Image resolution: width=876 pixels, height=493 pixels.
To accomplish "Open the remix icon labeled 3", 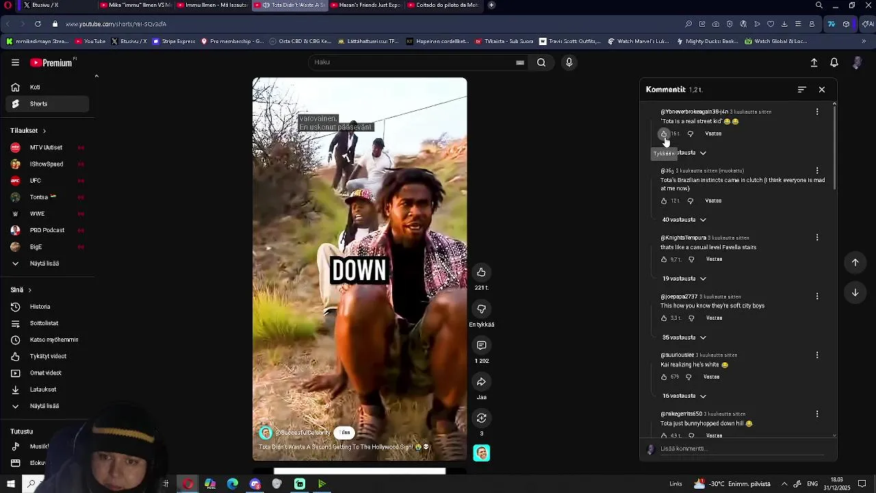I will (481, 418).
